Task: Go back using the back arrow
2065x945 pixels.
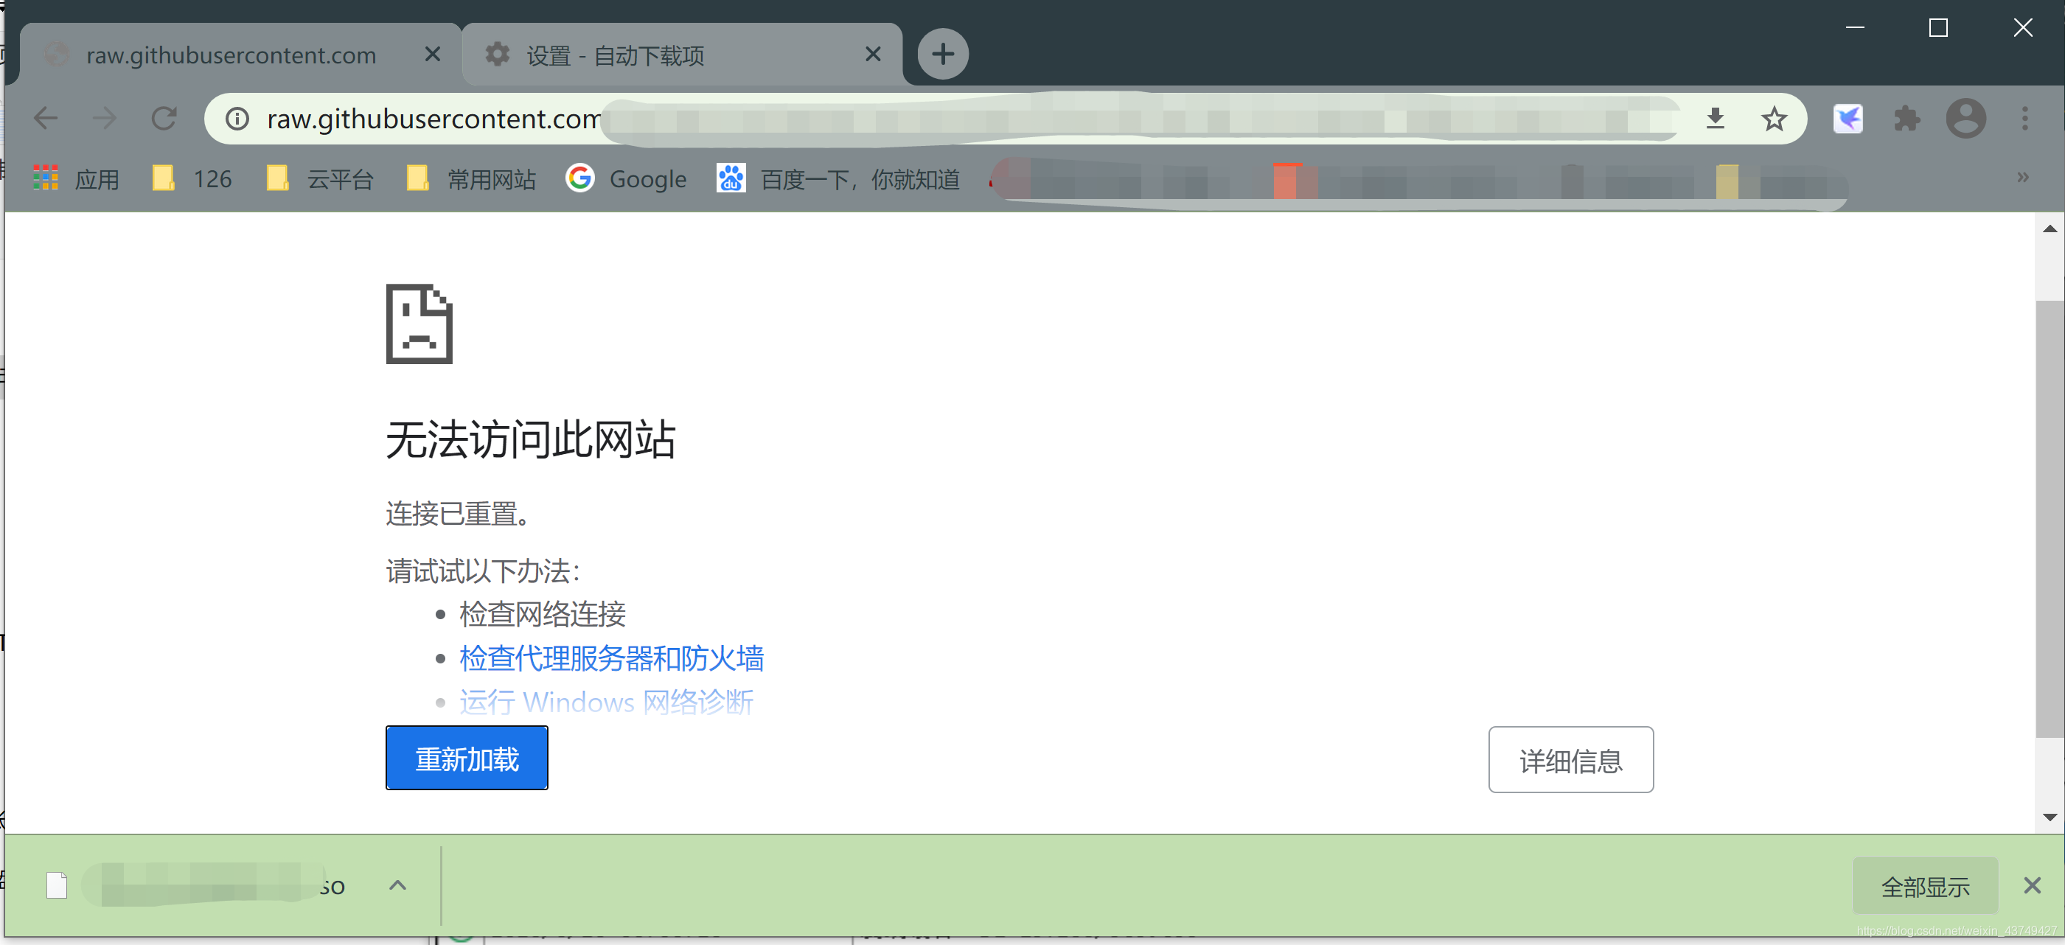Action: [x=46, y=119]
